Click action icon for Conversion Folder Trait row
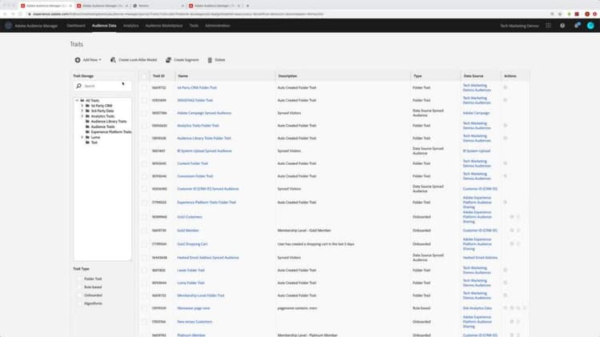This screenshot has height=337, width=600. pos(505,176)
